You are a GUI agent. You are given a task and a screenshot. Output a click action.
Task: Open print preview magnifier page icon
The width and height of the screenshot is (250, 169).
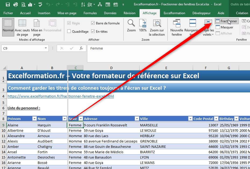23,5
